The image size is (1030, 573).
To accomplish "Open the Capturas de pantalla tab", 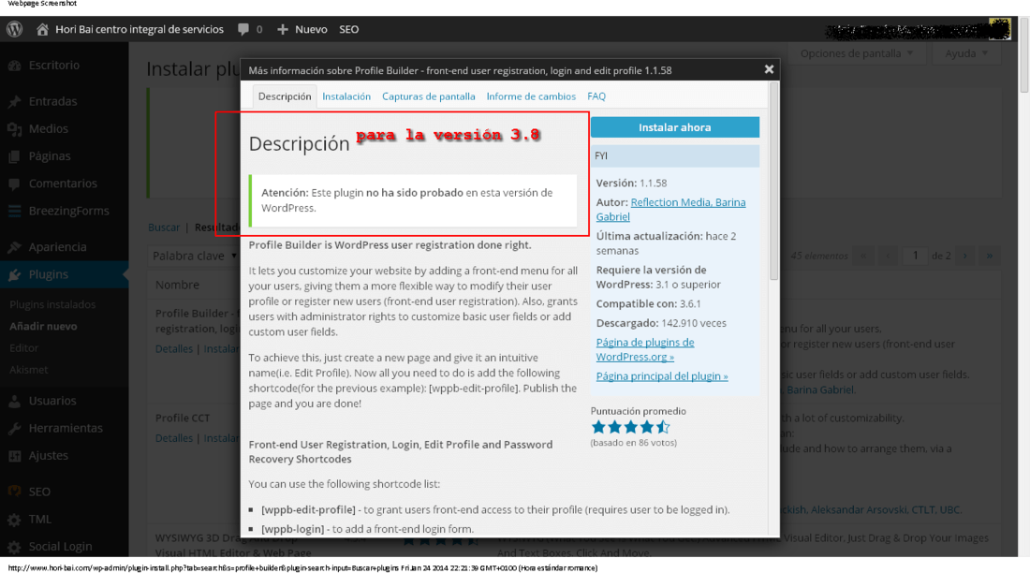I will pyautogui.click(x=428, y=95).
